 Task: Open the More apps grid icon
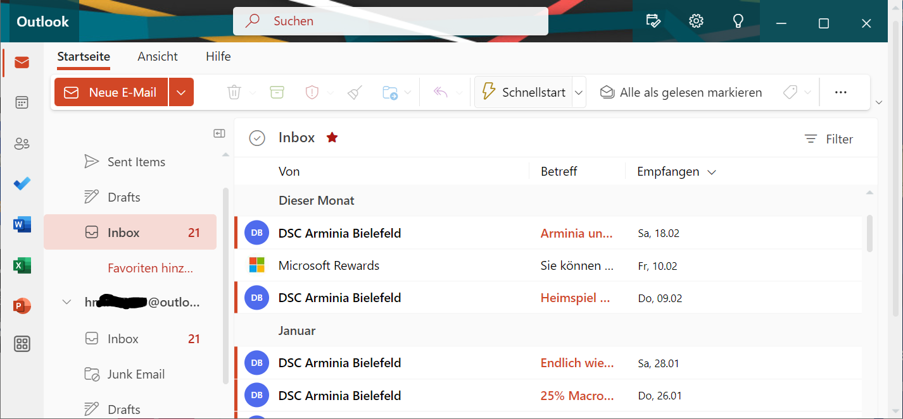[x=22, y=344]
